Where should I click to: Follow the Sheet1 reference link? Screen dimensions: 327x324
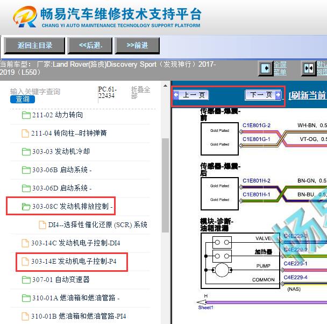(205, 307)
